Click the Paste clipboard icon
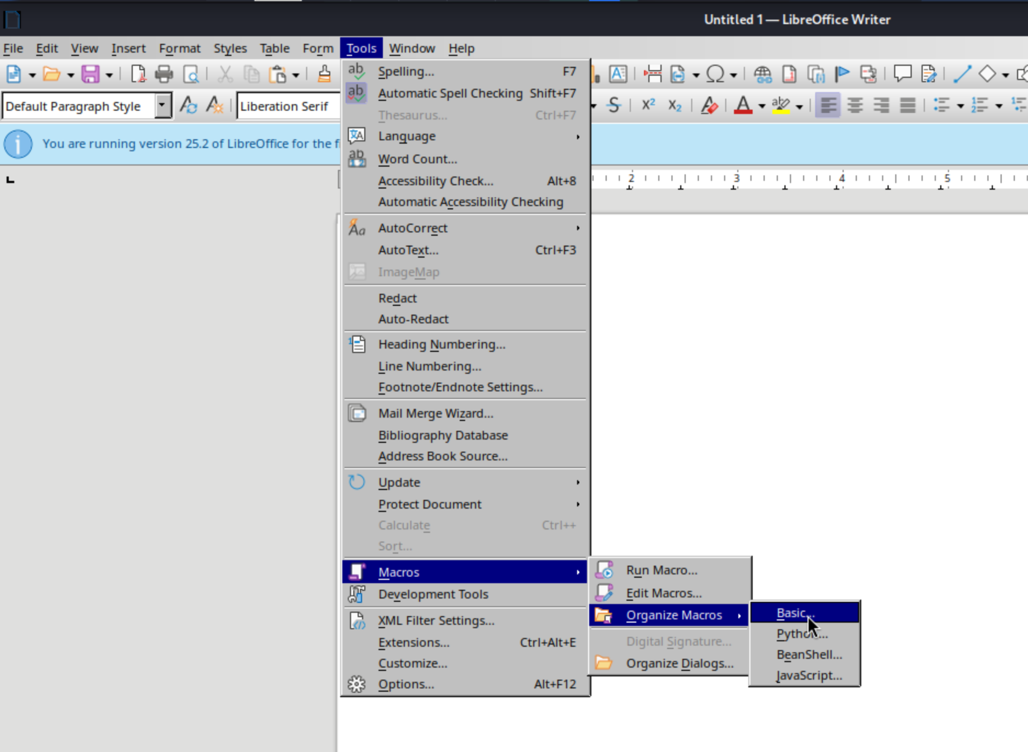This screenshot has width=1028, height=752. [x=278, y=74]
